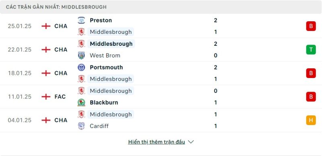Expand matches using the chevron arrow
The width and height of the screenshot is (322, 156).
click(x=191, y=142)
